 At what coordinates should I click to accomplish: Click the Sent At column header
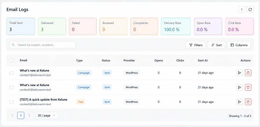point(203,60)
